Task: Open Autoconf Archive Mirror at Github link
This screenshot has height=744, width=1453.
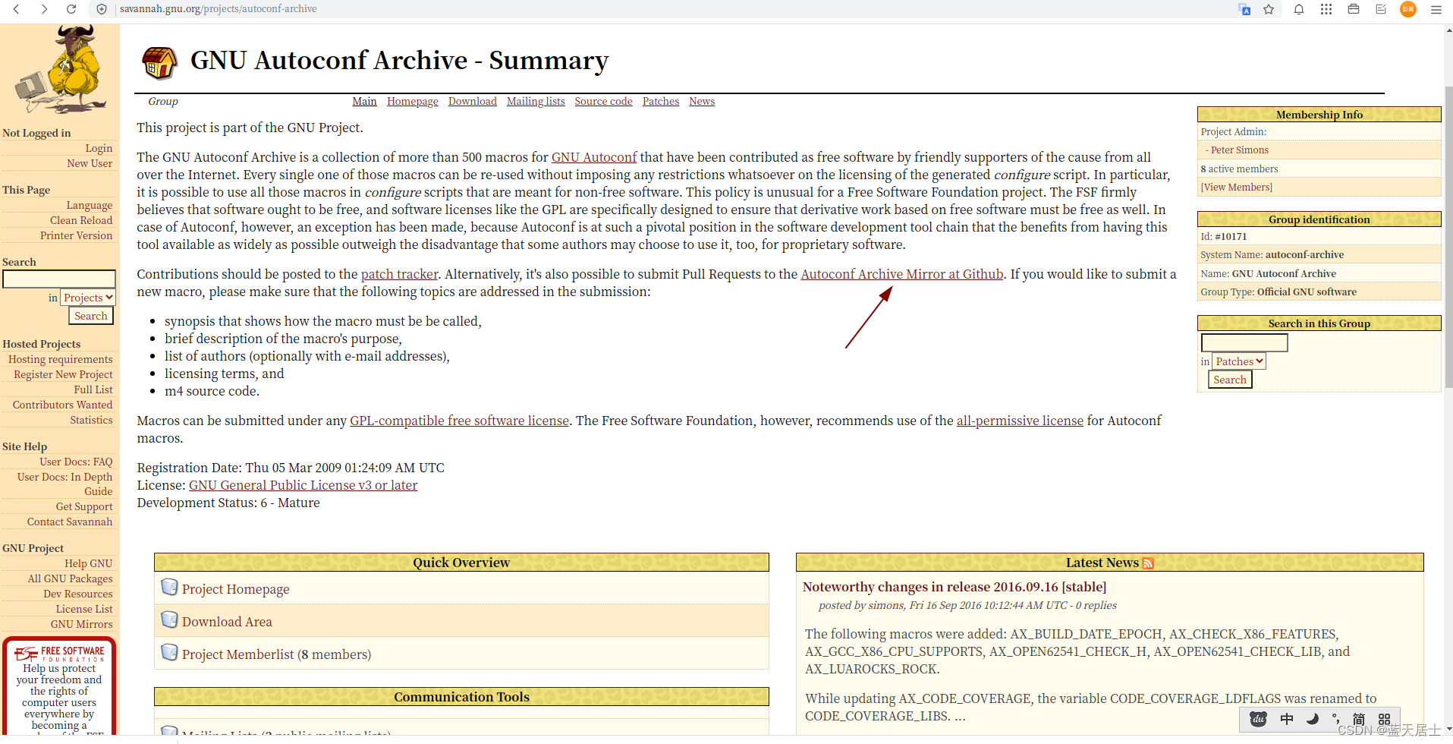Action: click(902, 274)
